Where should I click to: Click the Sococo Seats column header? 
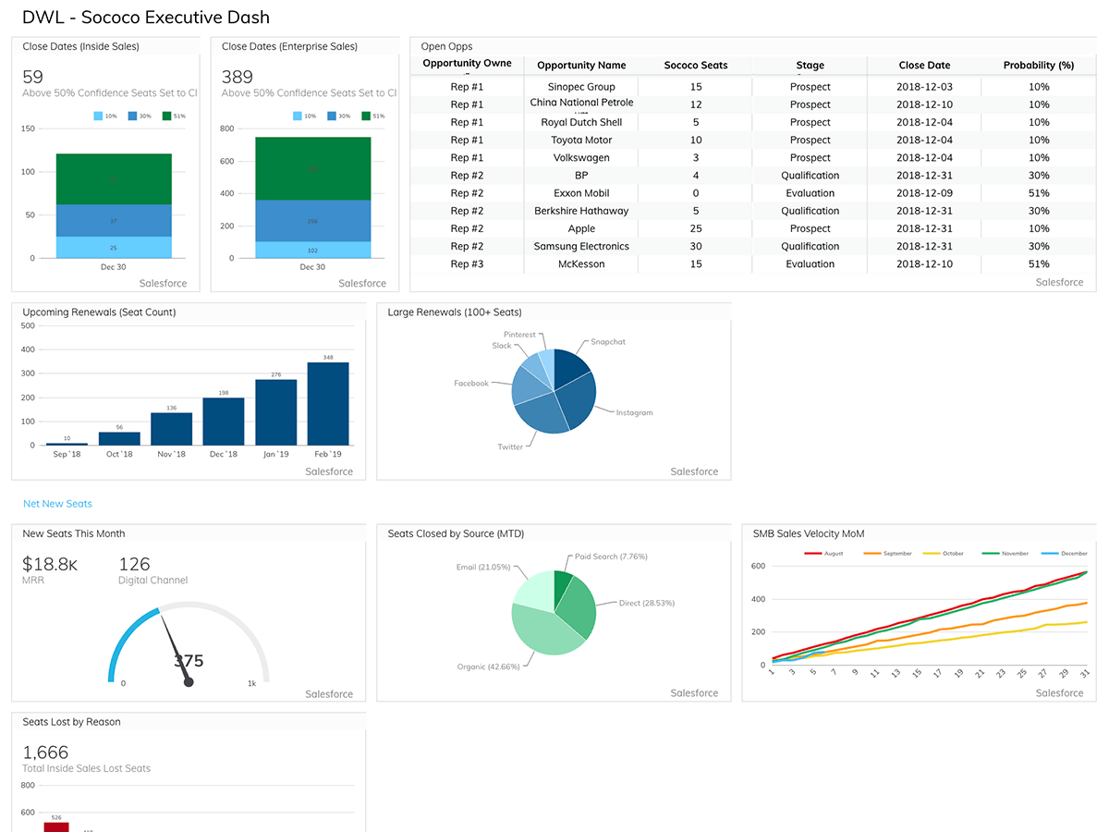coord(695,66)
